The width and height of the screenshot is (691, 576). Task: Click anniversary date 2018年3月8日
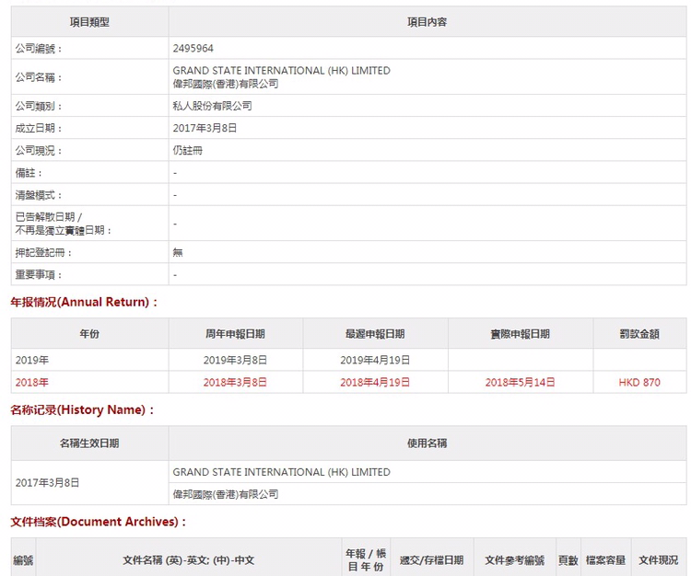[235, 383]
